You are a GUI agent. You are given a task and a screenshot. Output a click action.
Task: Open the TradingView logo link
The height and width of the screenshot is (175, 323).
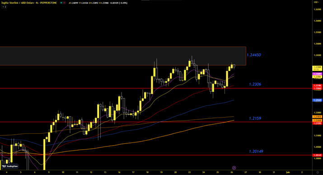10,166
